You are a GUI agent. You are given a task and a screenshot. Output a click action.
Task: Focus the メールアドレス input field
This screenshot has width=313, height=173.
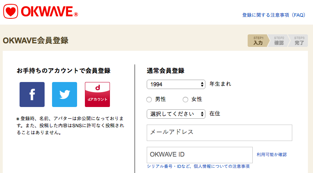[219, 133]
